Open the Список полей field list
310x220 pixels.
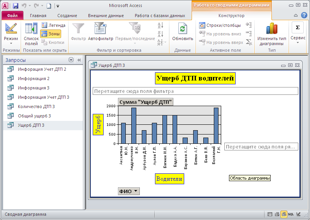point(31,29)
